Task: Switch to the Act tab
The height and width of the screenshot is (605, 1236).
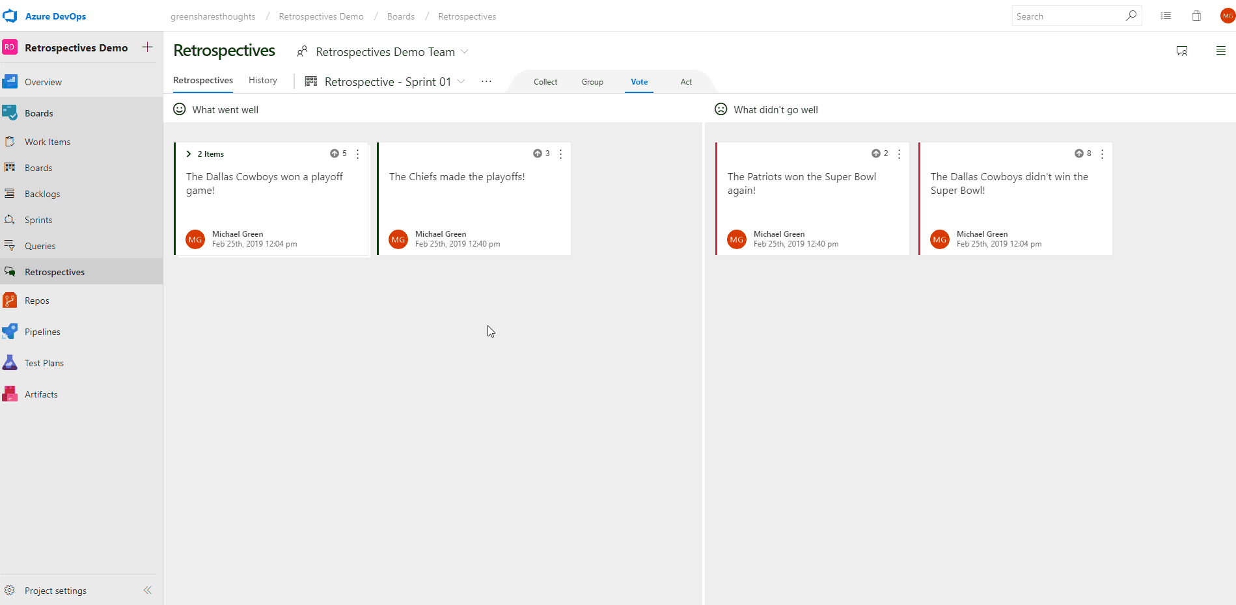Action: point(685,81)
